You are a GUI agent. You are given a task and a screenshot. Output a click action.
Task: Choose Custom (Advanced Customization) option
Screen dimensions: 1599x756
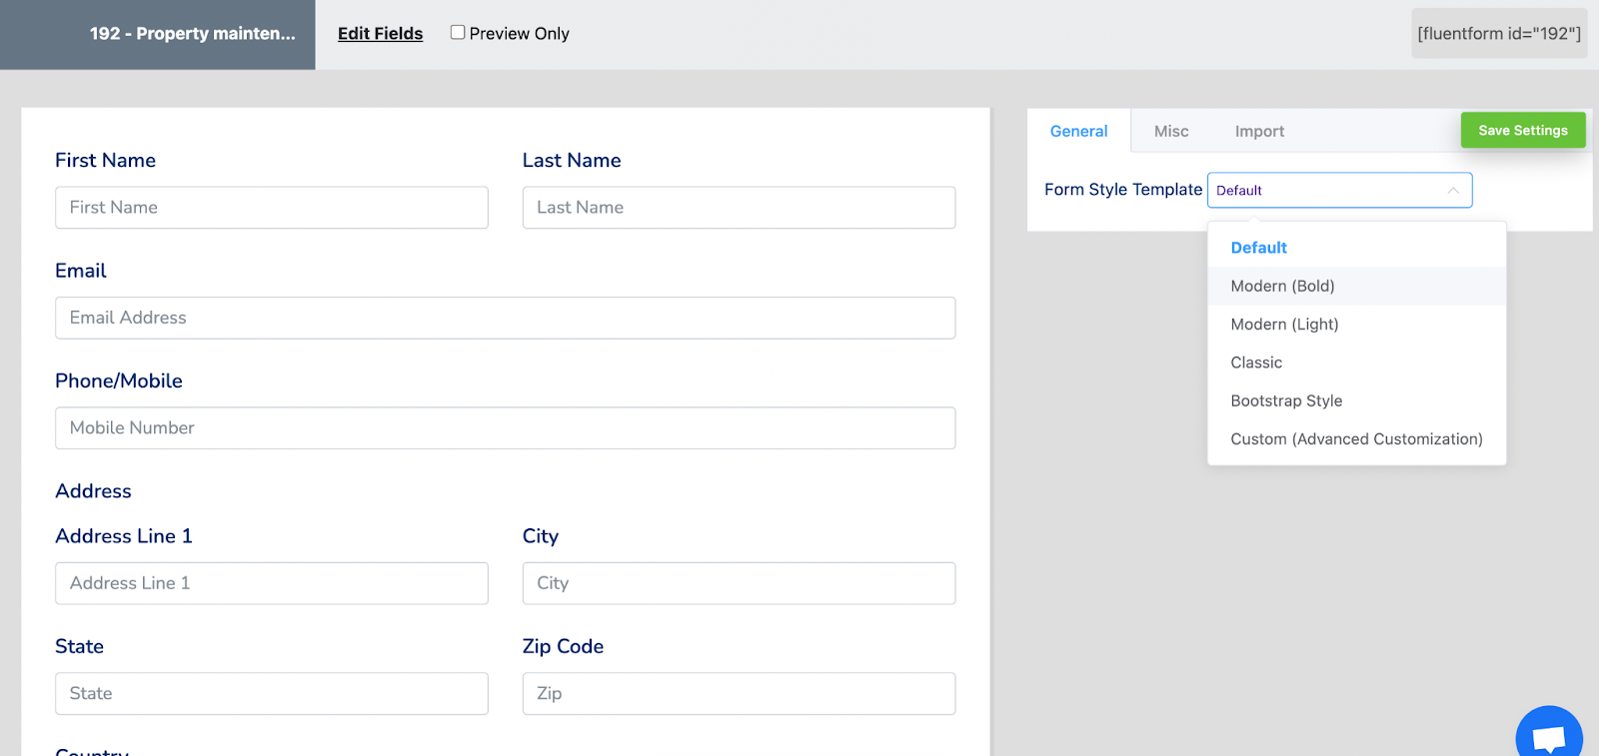(1356, 439)
